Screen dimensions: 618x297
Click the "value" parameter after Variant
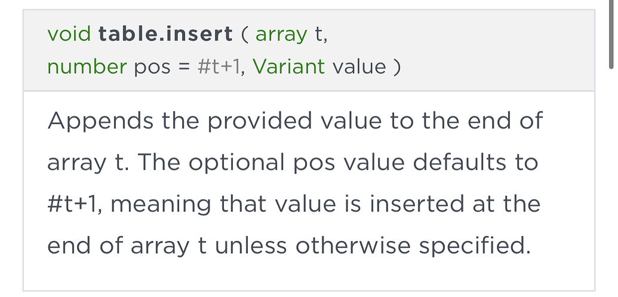click(359, 67)
